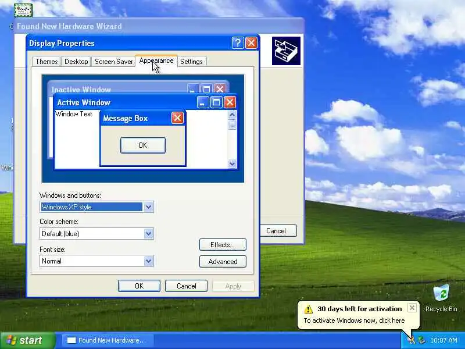
Task: Confirm Display Properties with OK
Action: tap(139, 286)
